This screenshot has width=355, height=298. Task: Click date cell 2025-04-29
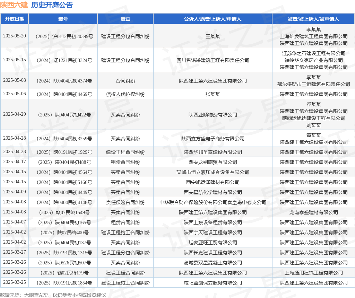[x=15, y=114]
